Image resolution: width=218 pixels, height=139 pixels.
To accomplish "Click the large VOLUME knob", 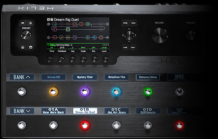I will [x=160, y=35].
